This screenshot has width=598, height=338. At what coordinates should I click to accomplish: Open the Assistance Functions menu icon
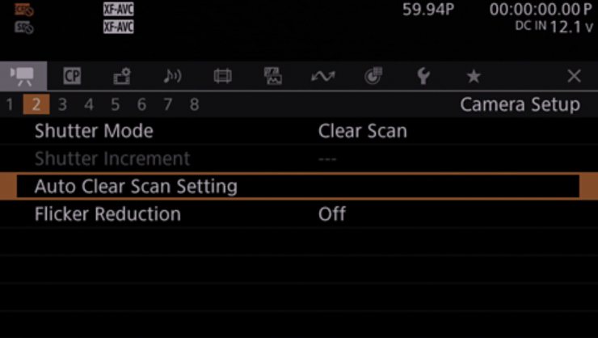(x=272, y=76)
